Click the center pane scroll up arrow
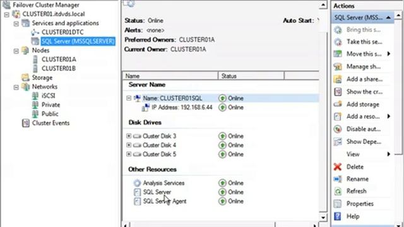 pyautogui.click(x=323, y=4)
